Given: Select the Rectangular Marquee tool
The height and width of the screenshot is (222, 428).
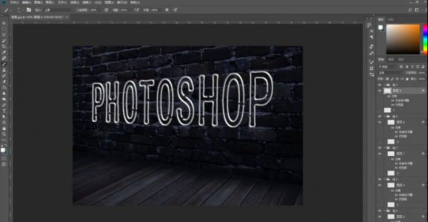Looking at the screenshot, I should 4,29.
